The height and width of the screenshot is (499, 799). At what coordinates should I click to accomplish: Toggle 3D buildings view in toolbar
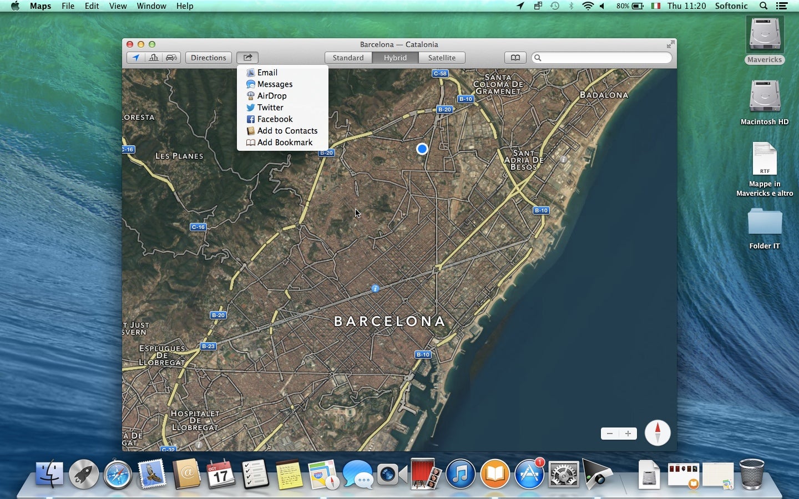pyautogui.click(x=154, y=58)
